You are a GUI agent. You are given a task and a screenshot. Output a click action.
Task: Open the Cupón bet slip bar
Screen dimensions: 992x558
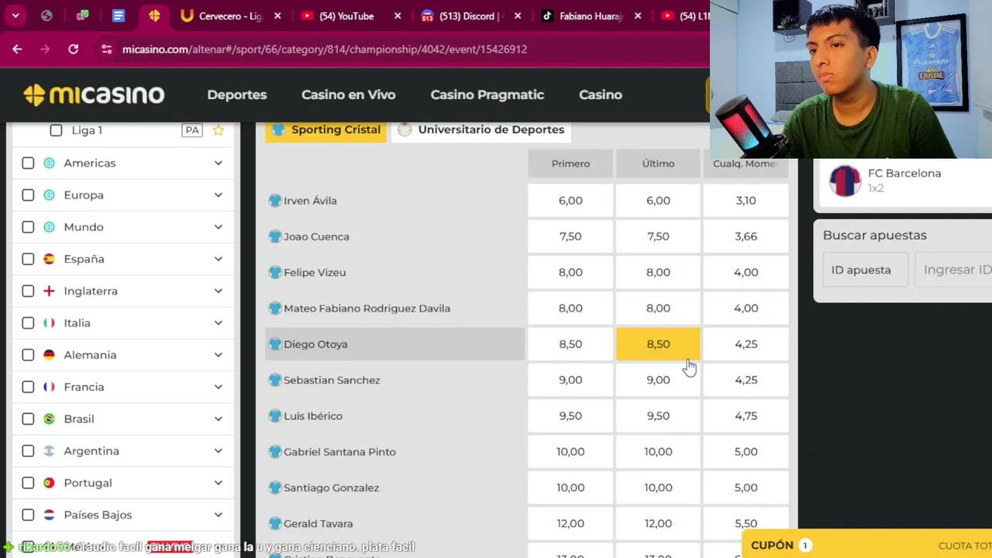[x=866, y=545]
